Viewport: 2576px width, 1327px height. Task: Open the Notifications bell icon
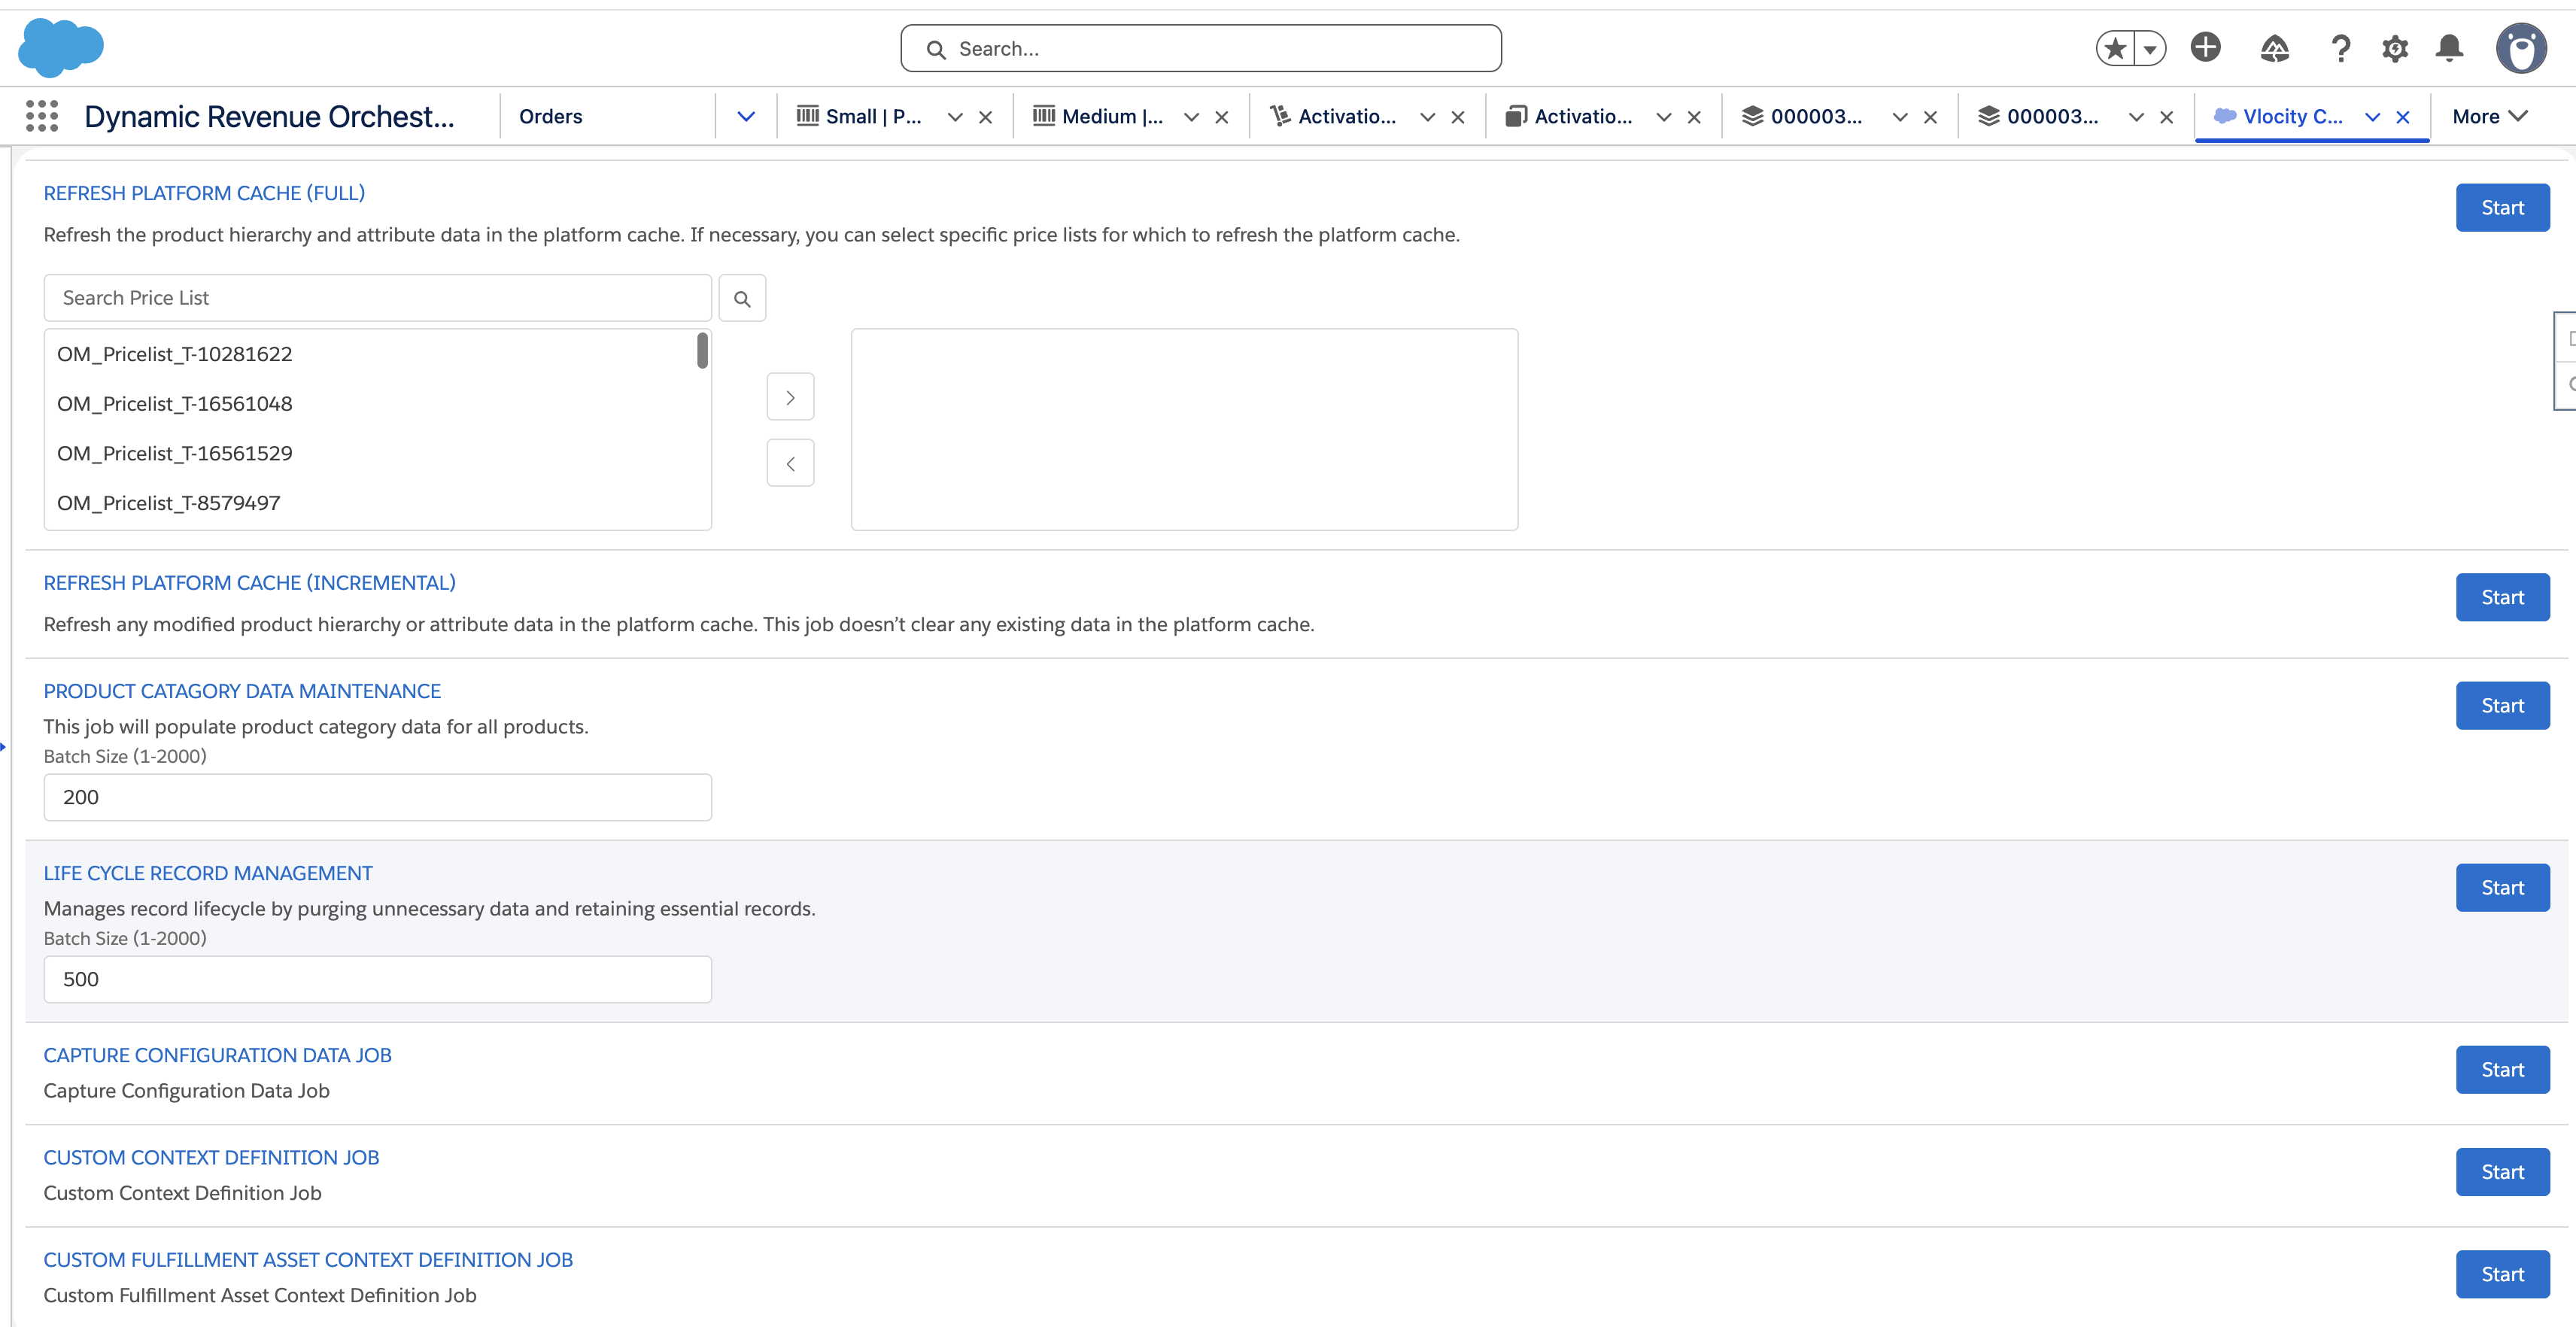(x=2449, y=48)
